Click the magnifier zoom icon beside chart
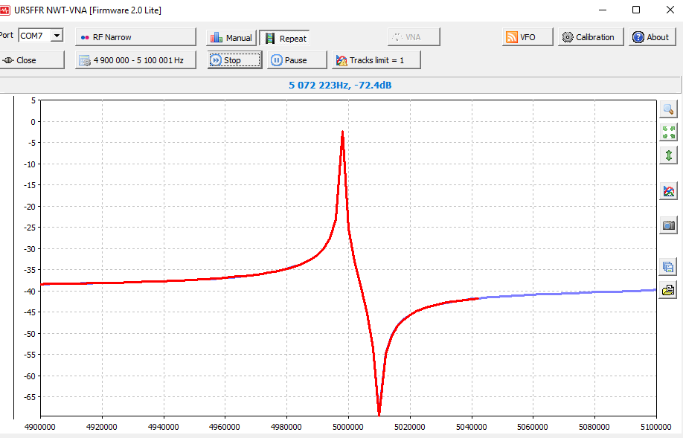Image resolution: width=683 pixels, height=438 pixels. point(668,109)
